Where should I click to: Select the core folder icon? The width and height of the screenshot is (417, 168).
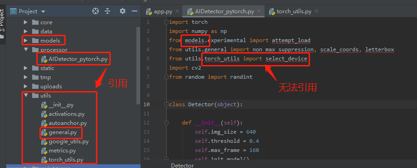click(35, 22)
